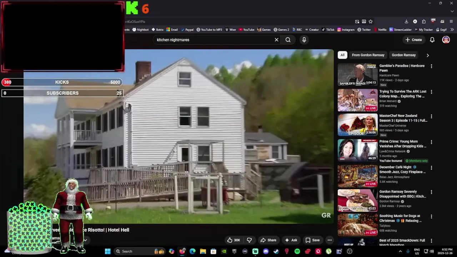Open YouTube notifications bell
This screenshot has height=257, width=457.
[432, 40]
